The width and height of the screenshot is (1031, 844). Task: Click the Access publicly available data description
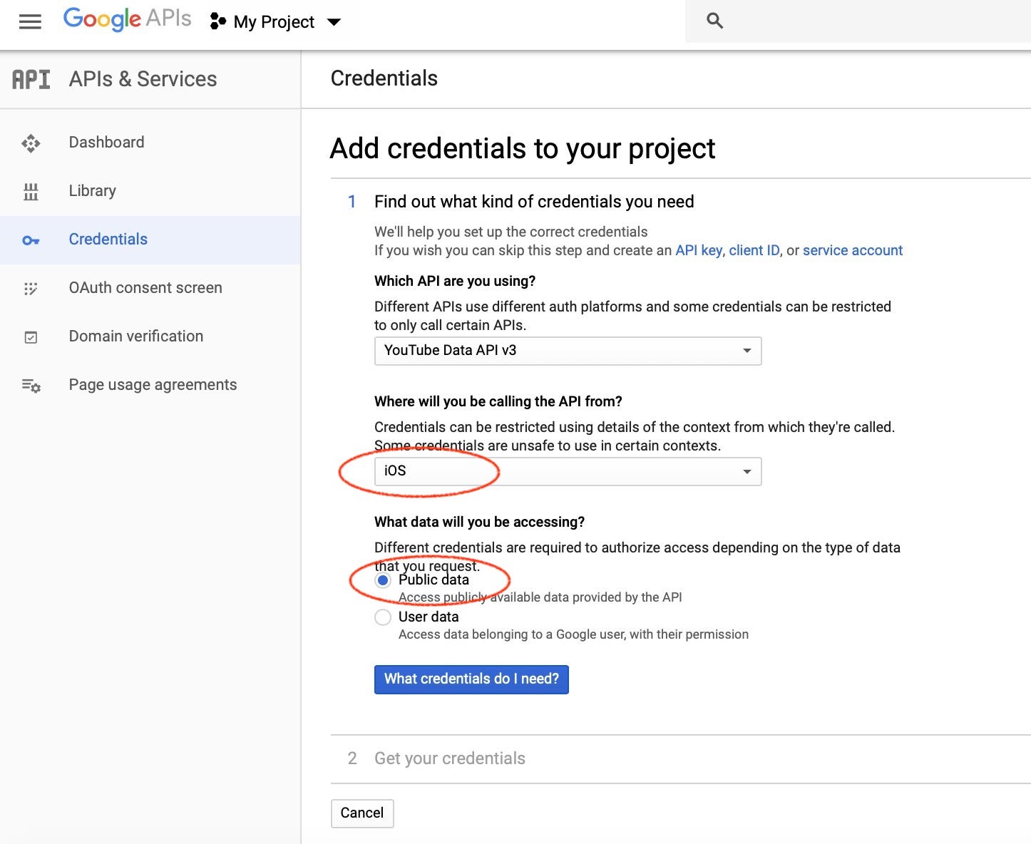[540, 597]
